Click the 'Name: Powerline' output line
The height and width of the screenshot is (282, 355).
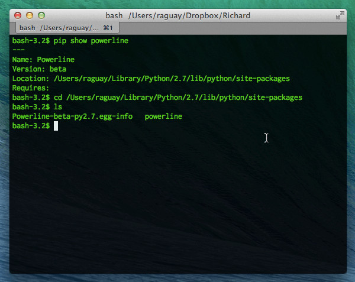pos(43,60)
